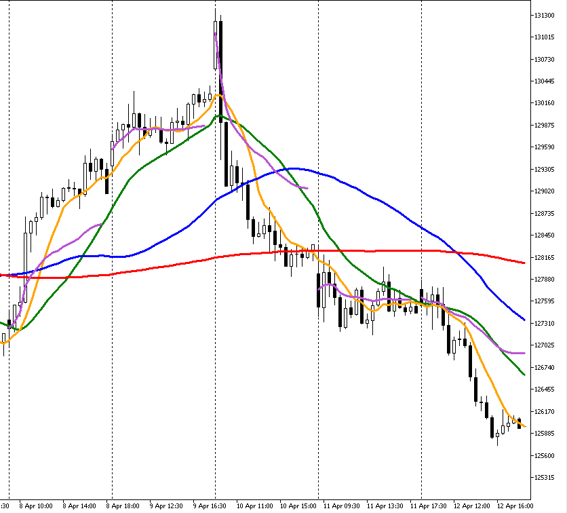Select price label 129875 on the scale
This screenshot has width=567, height=513.
(544, 125)
